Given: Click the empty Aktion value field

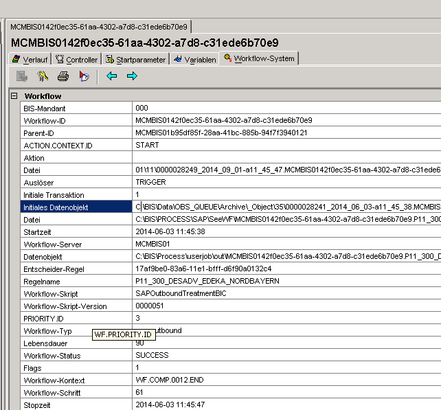Looking at the screenshot, I should click(x=286, y=157).
